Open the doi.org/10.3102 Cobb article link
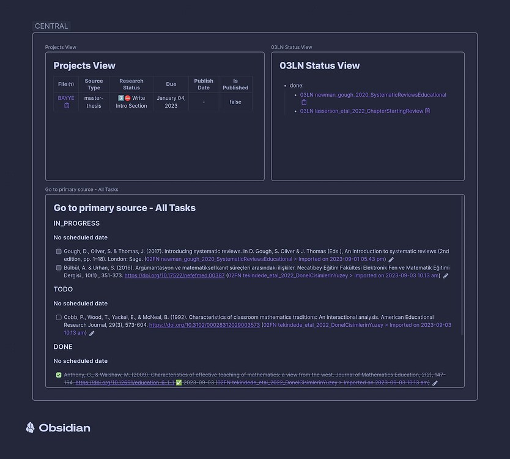The height and width of the screenshot is (459, 510). pyautogui.click(x=204, y=325)
